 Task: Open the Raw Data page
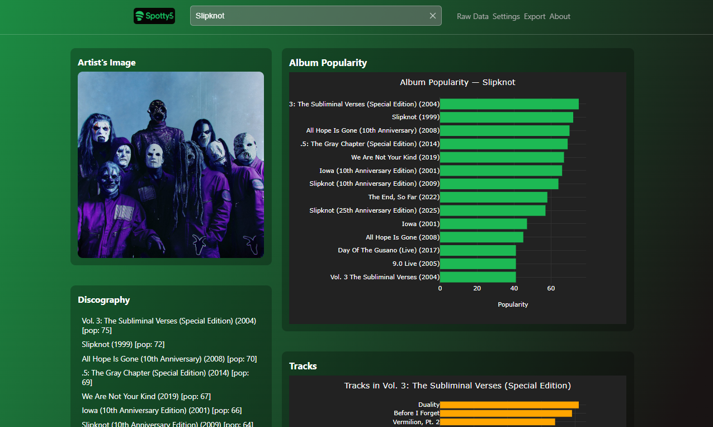click(473, 16)
